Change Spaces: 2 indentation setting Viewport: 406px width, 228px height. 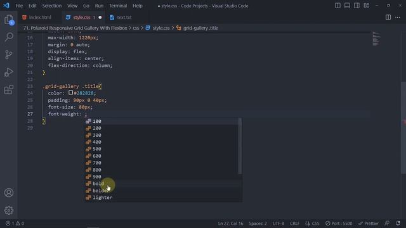click(258, 224)
